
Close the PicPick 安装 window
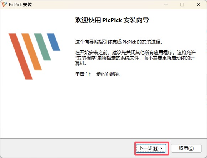tap(198, 5)
